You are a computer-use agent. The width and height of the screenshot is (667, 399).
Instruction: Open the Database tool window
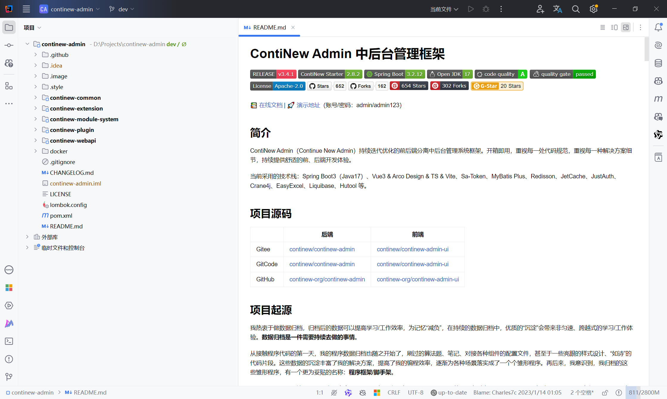coord(658,63)
